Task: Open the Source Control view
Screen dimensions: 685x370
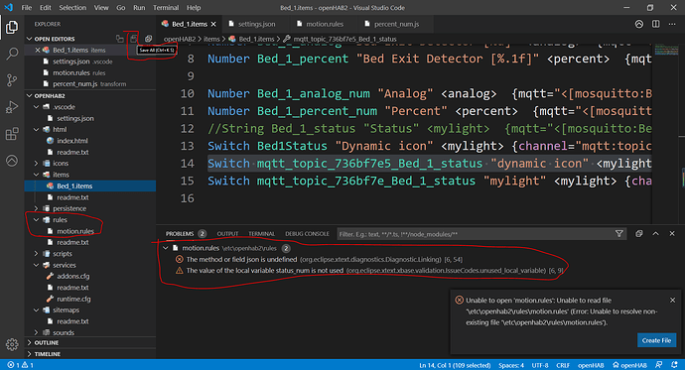Action: (12, 80)
